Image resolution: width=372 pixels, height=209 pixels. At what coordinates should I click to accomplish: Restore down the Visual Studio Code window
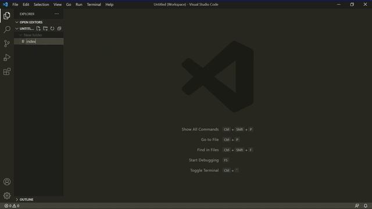[352, 5]
